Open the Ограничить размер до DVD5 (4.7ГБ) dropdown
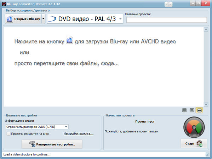This screenshot has height=159, width=212. tap(37, 127)
